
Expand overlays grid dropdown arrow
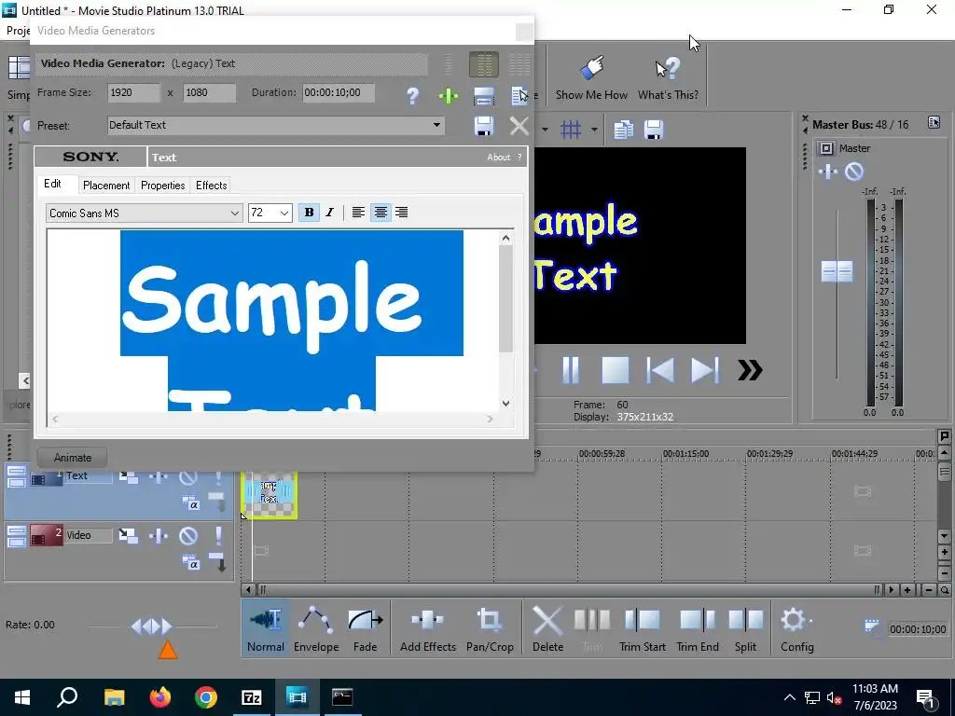(x=594, y=130)
